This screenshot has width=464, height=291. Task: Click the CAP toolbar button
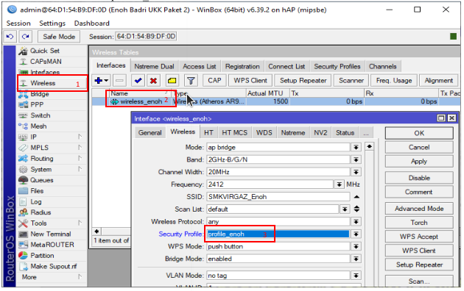(x=214, y=81)
